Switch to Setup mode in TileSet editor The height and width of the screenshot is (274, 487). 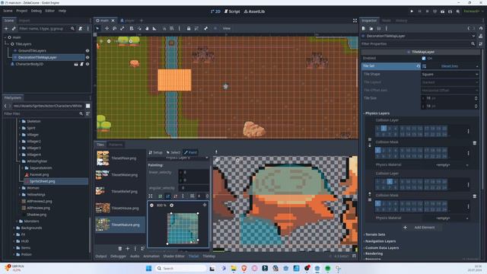(155, 152)
